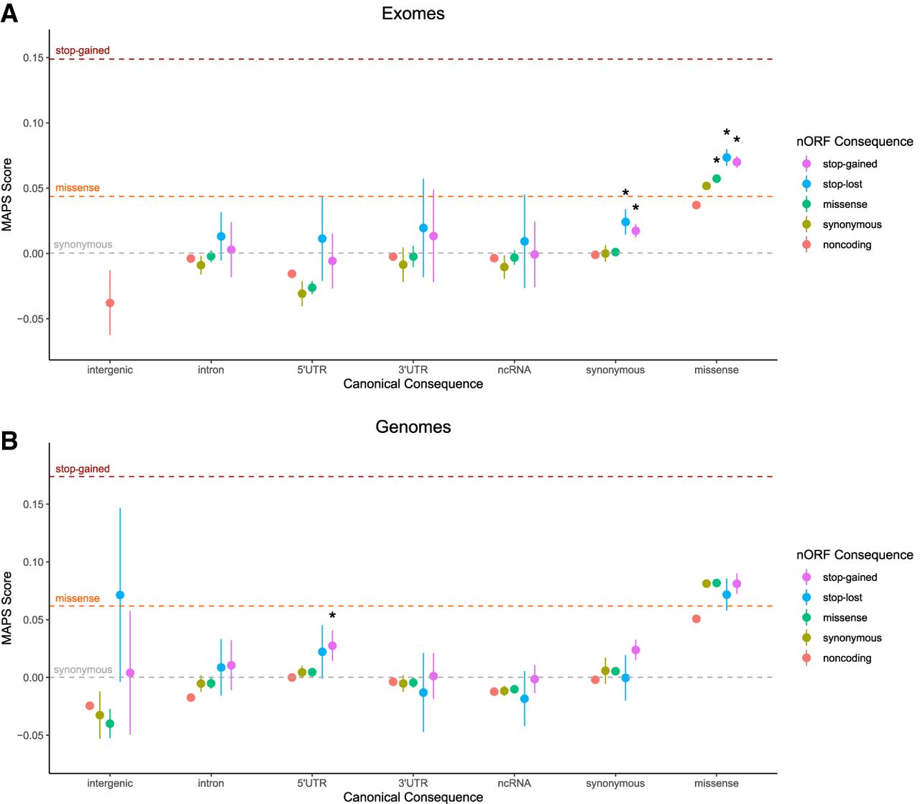Click the Exomes chart title

[413, 14]
